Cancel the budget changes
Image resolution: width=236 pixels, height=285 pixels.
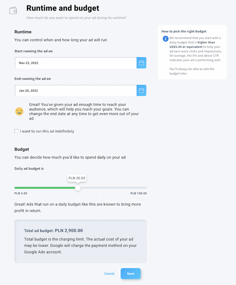coord(109,274)
